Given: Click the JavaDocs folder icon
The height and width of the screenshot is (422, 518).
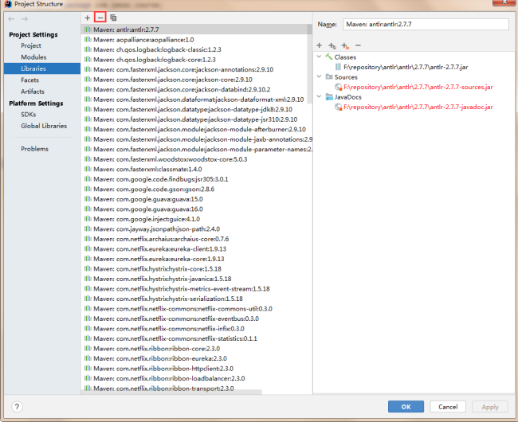Looking at the screenshot, I should 329,97.
